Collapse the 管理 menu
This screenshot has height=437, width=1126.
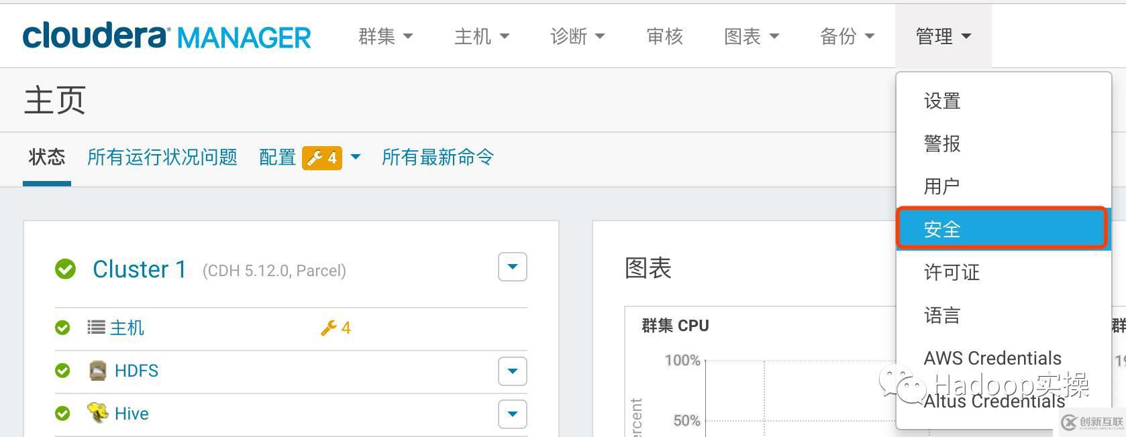943,36
